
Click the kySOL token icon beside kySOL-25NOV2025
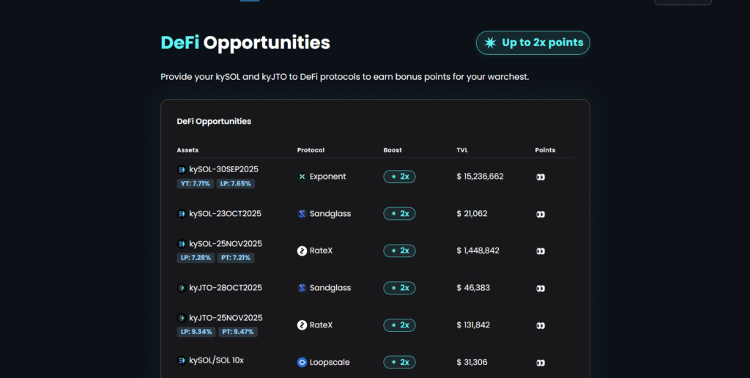click(182, 244)
